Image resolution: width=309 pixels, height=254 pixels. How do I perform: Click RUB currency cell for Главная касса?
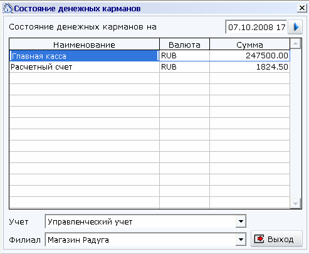click(x=184, y=56)
